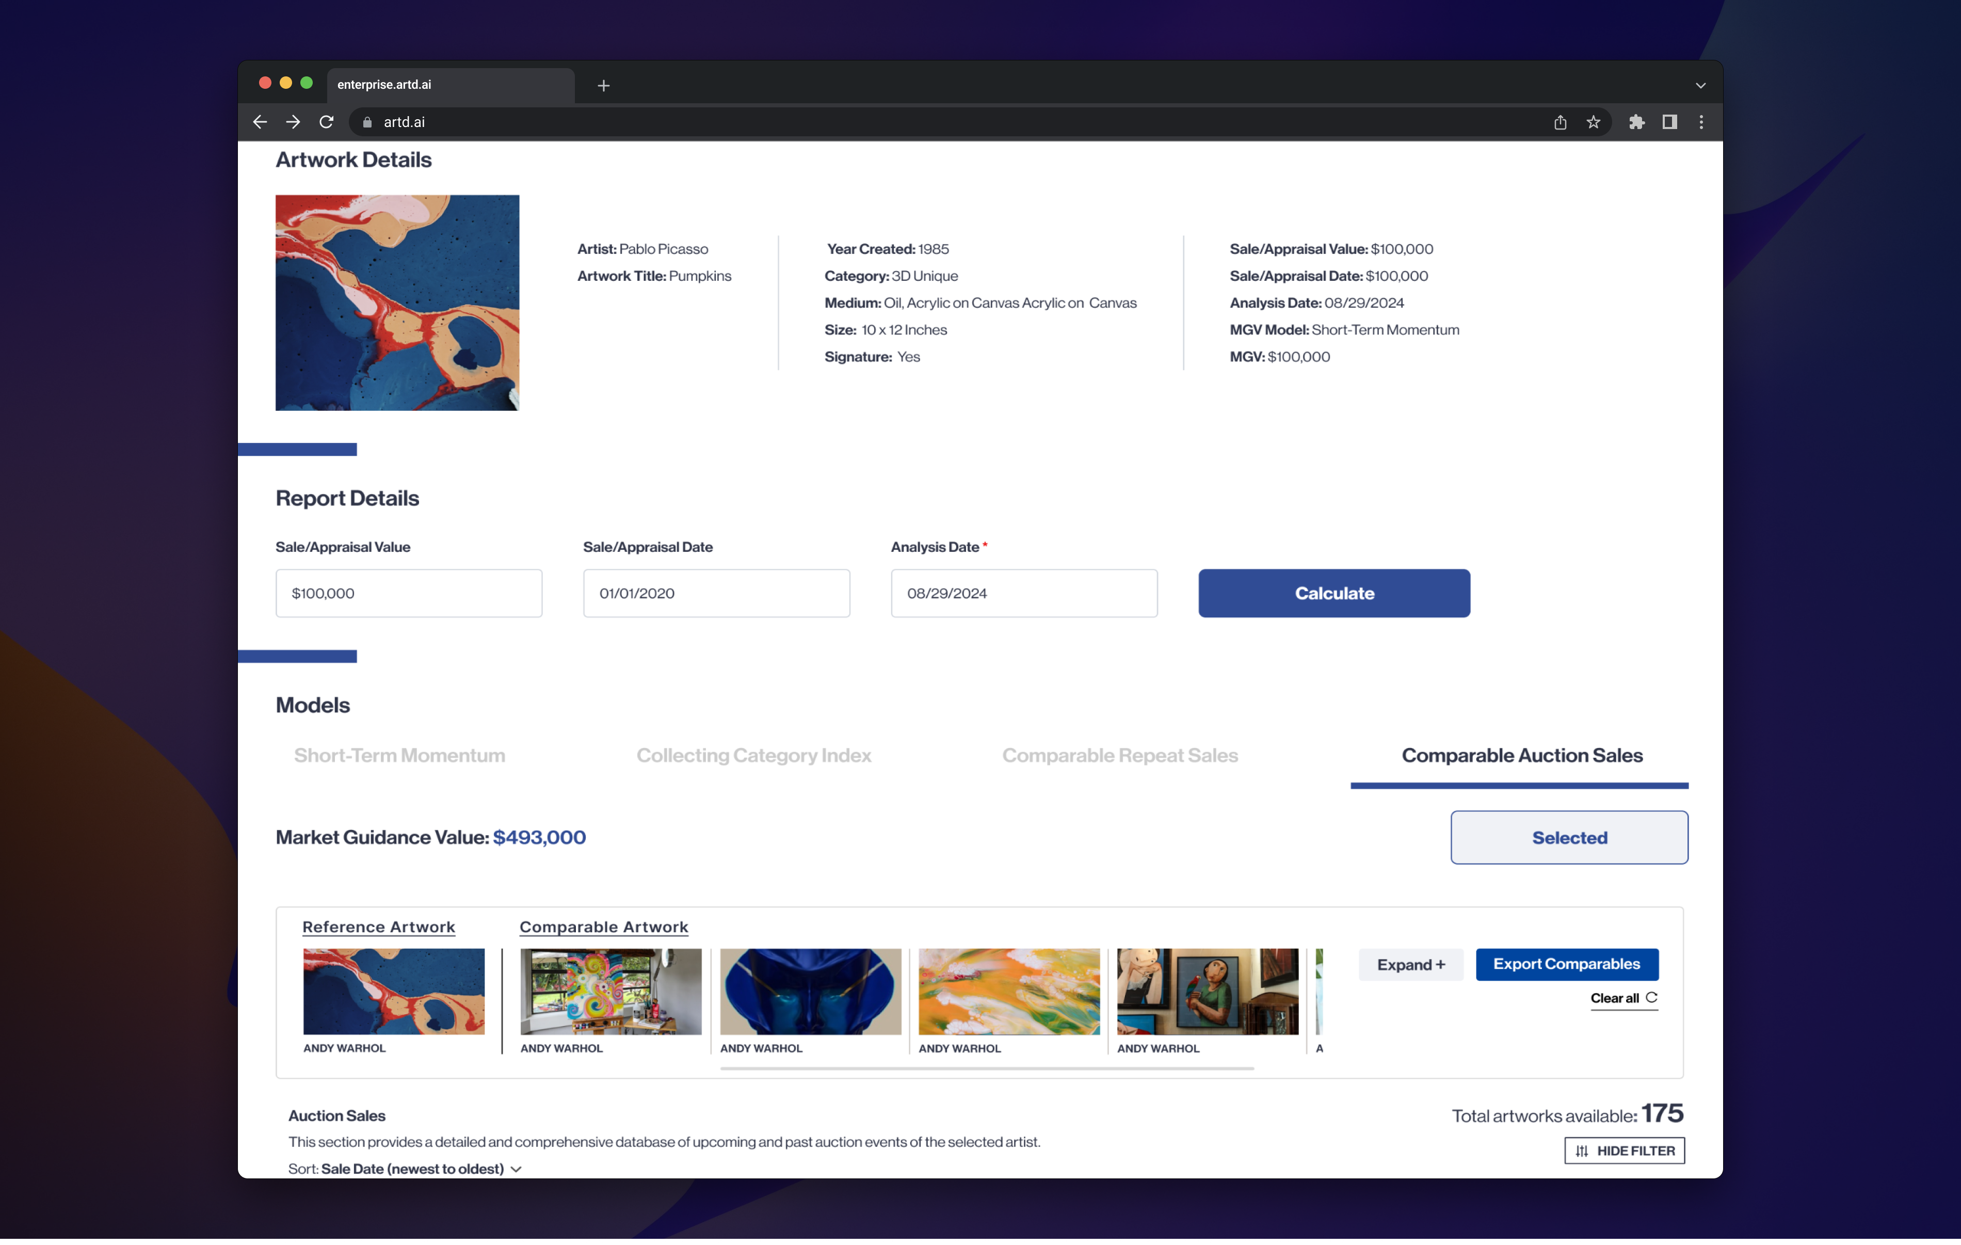Image resolution: width=1961 pixels, height=1245 pixels.
Task: Open the Sort Sale Date dropdown
Action: click(405, 1169)
